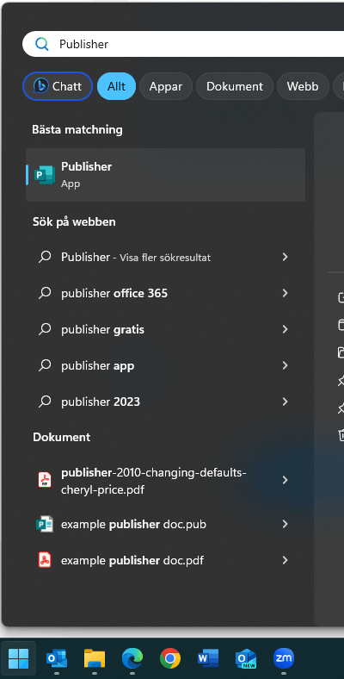Open the new Outlook taskbar icon
The height and width of the screenshot is (679, 344).
pos(246,658)
